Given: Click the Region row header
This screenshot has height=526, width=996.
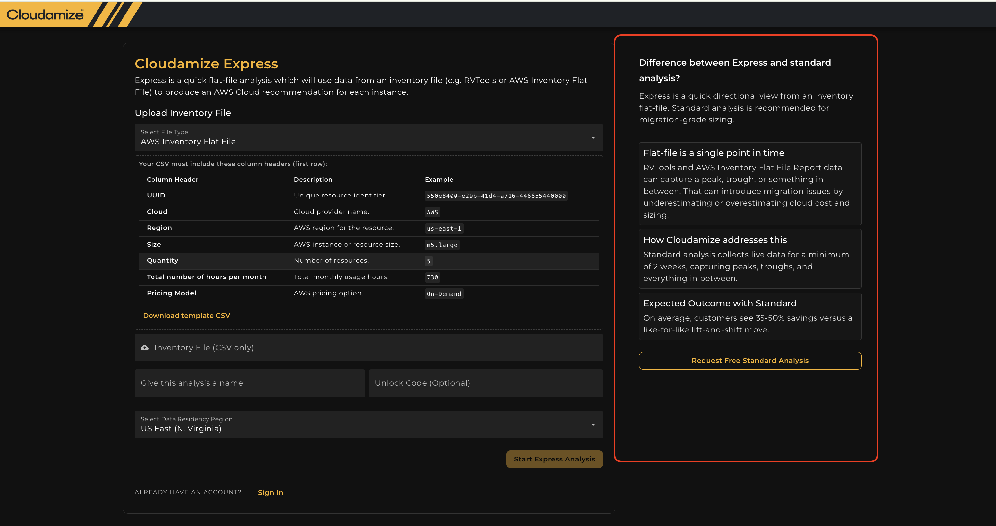Looking at the screenshot, I should pyautogui.click(x=159, y=228).
